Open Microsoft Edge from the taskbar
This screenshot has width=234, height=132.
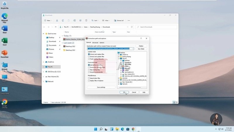coord(122,129)
